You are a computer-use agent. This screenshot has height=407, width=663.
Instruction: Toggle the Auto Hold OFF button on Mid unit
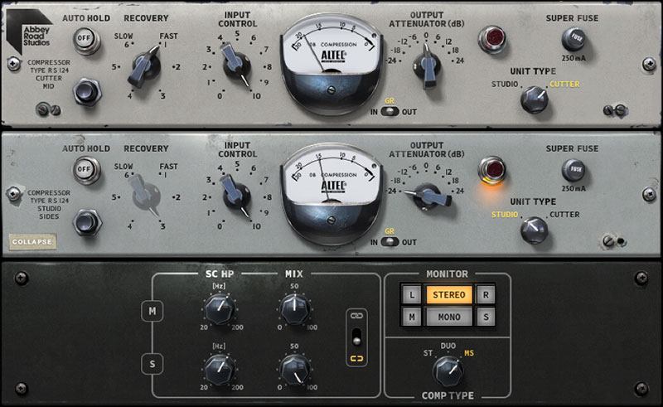86,40
